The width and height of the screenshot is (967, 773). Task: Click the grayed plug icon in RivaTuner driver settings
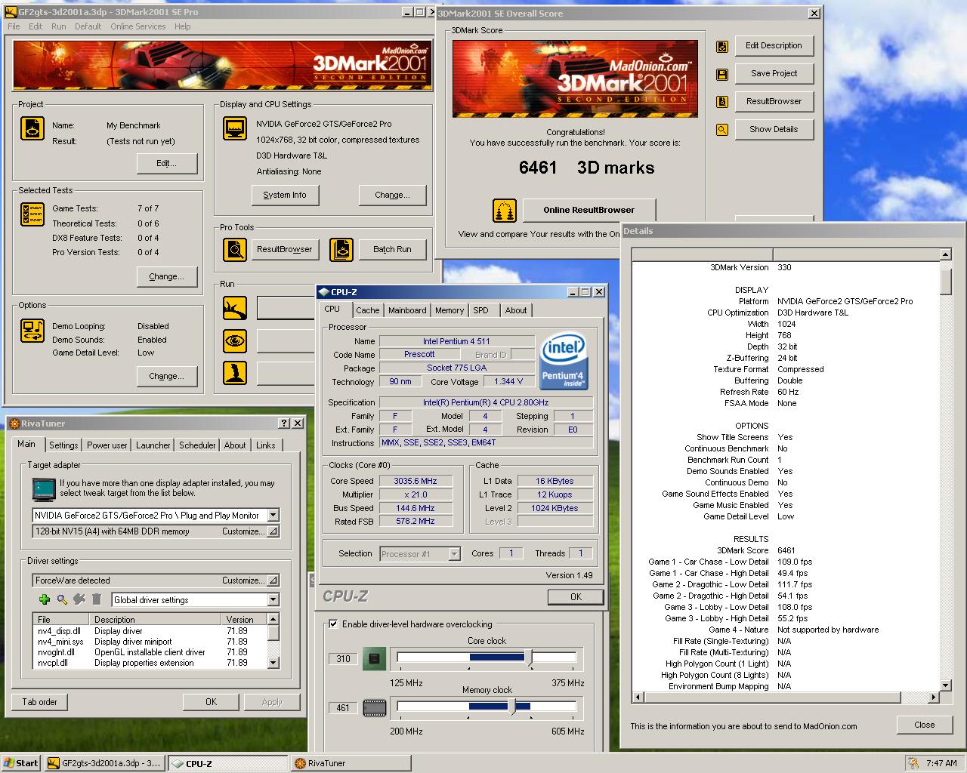[x=79, y=599]
